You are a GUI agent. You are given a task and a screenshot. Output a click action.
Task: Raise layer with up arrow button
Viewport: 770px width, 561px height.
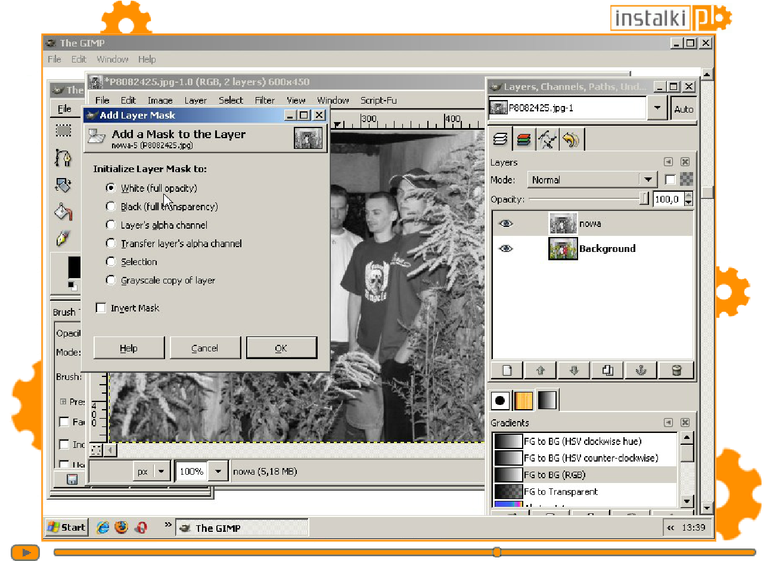click(541, 370)
